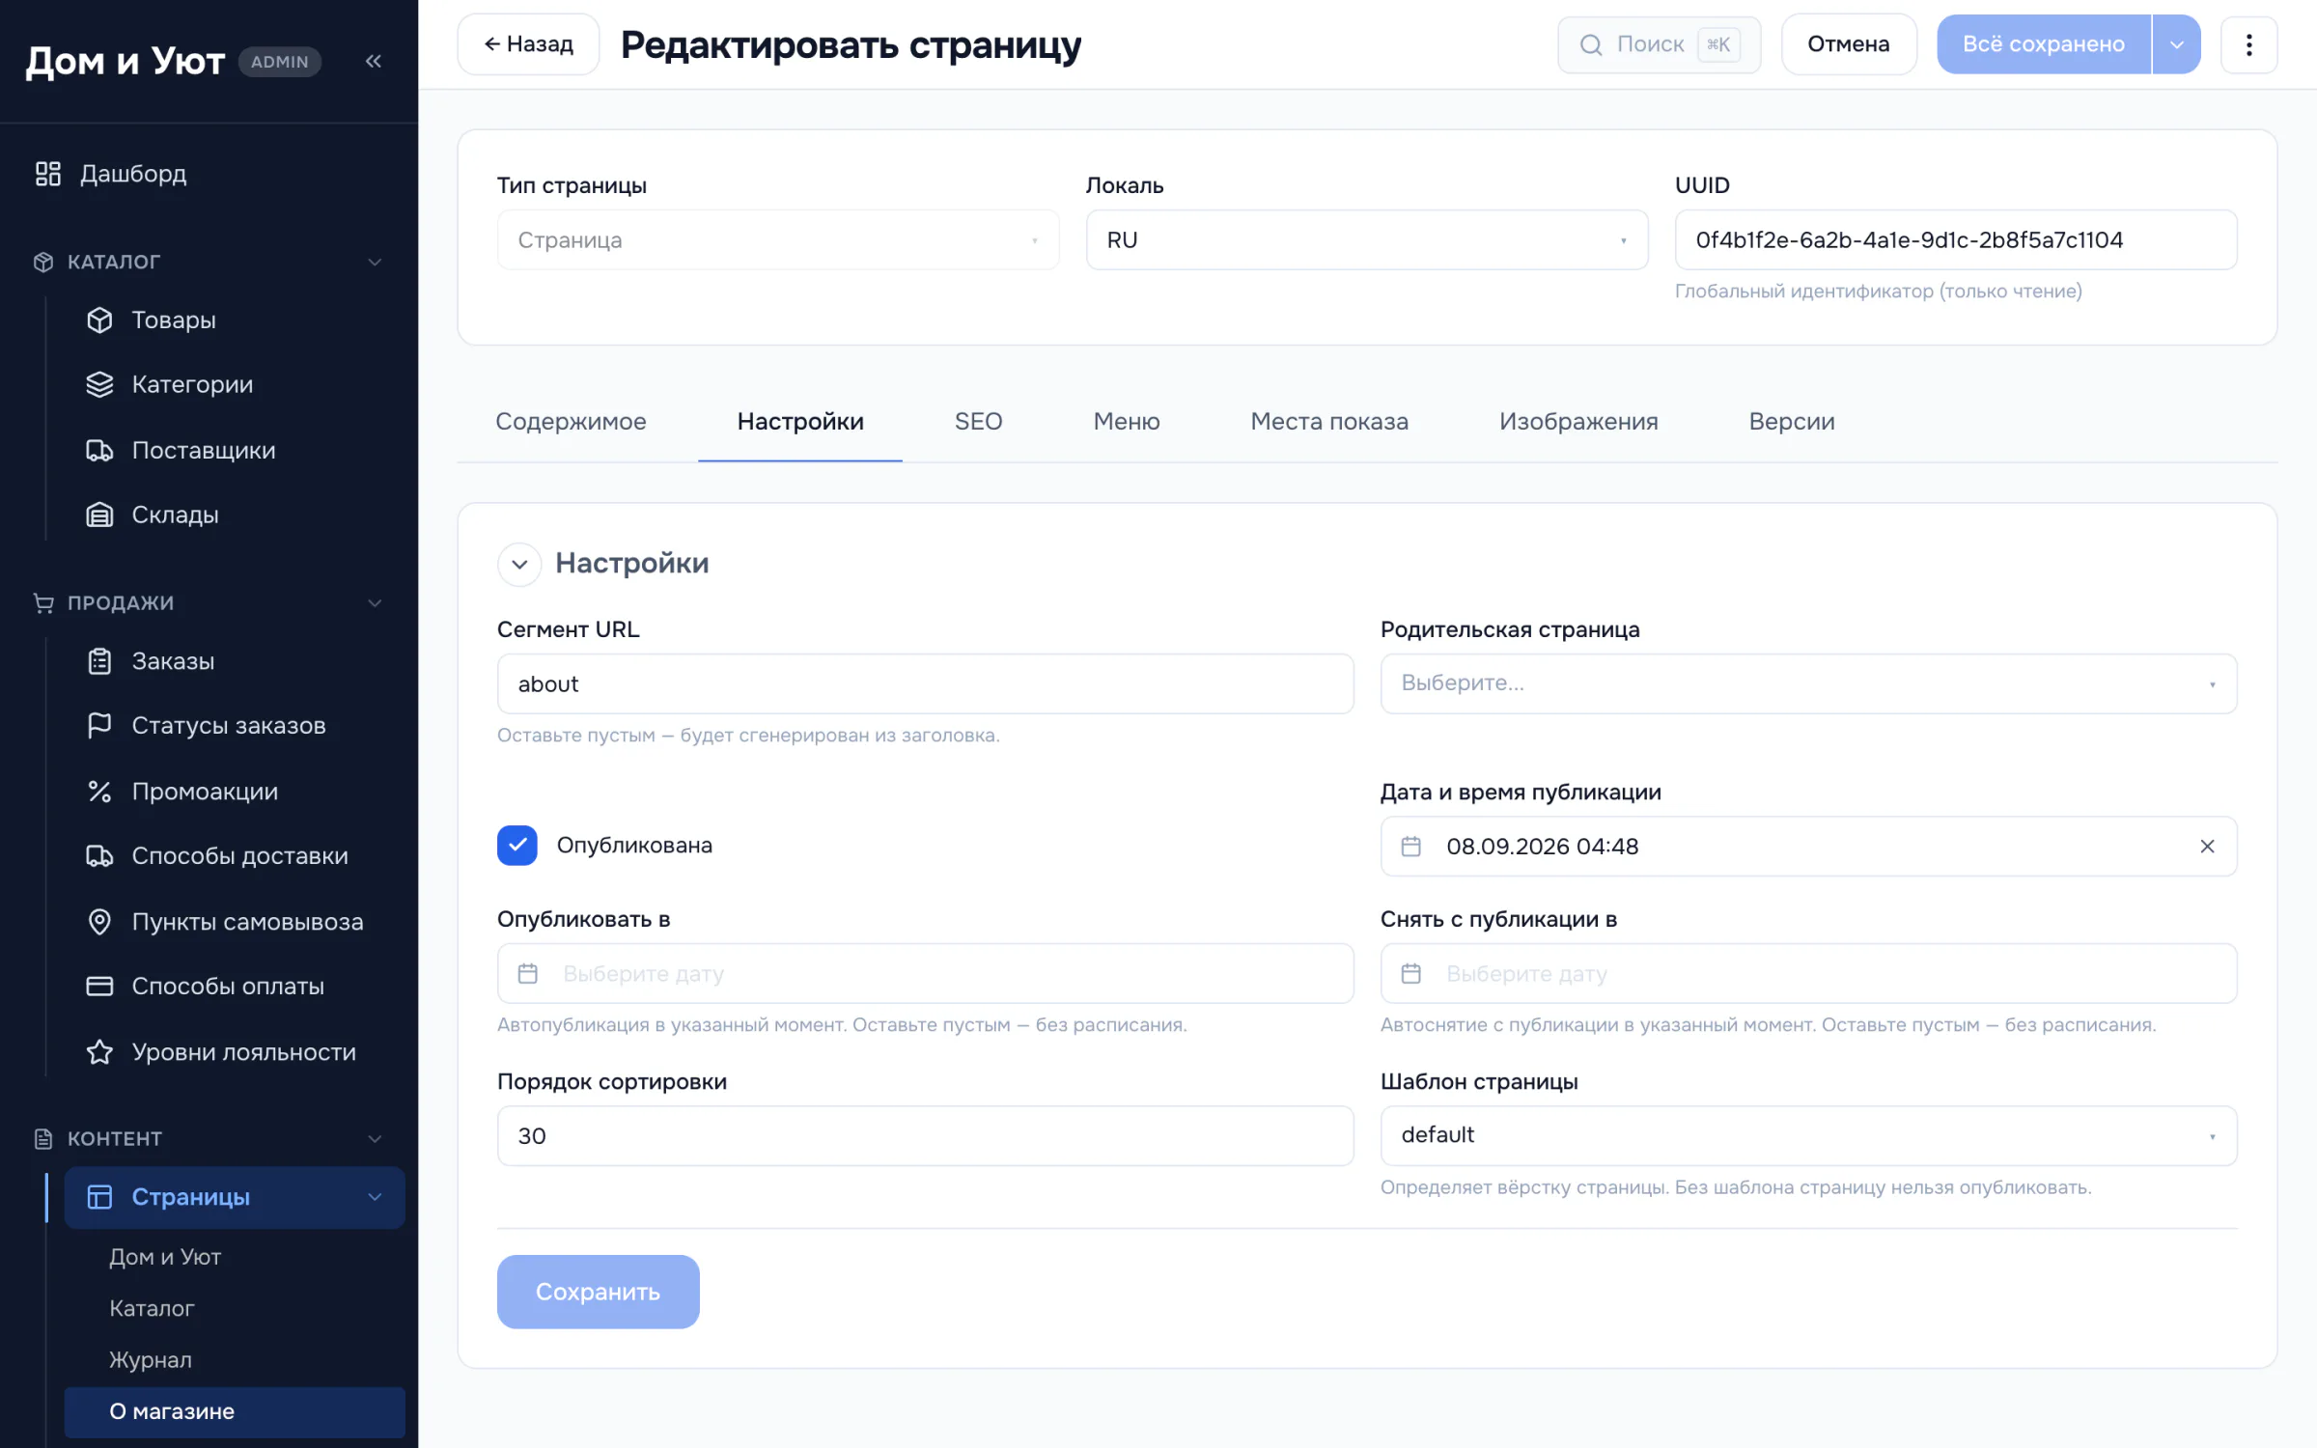This screenshot has height=1448, width=2317.
Task: Click the Промоакции percent icon
Action: click(x=99, y=792)
